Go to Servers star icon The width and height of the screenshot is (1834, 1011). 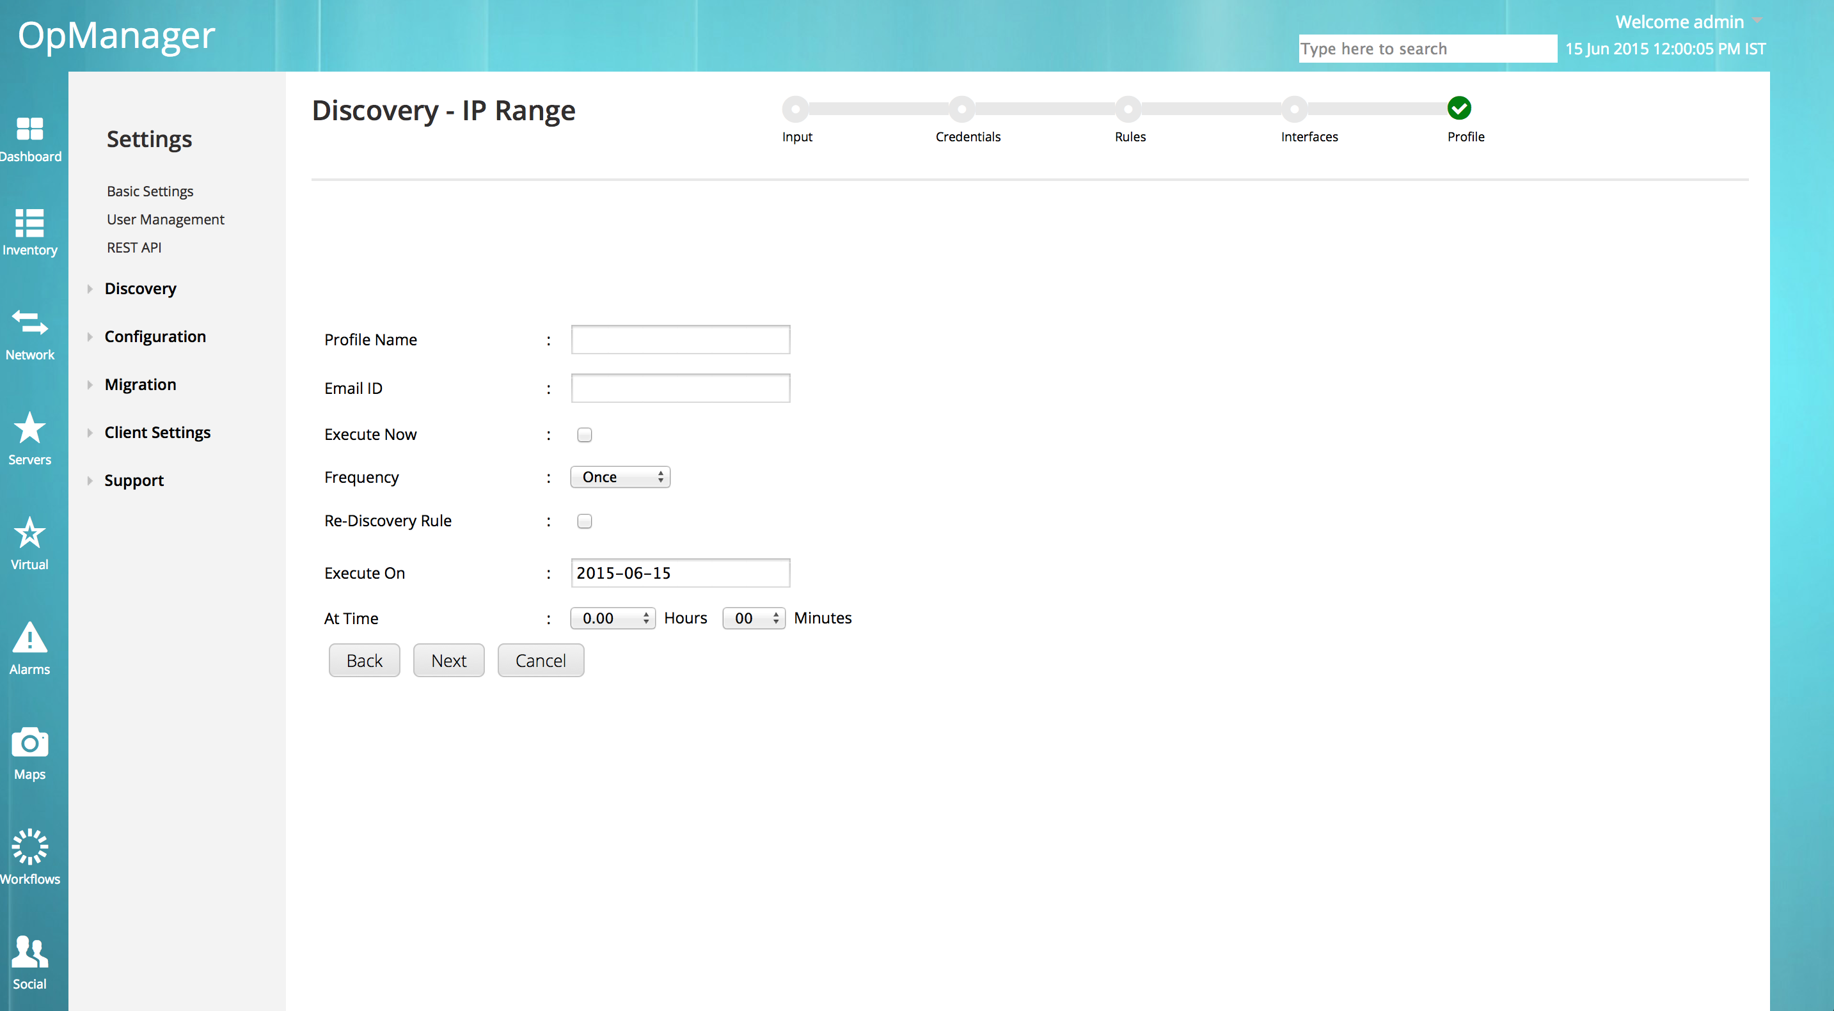29,428
